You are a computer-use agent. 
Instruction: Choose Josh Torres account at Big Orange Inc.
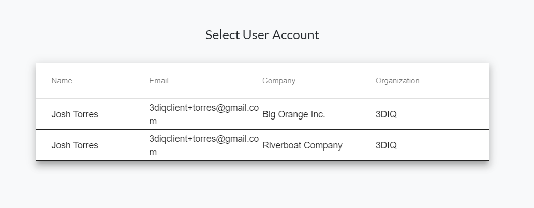pyautogui.click(x=262, y=114)
